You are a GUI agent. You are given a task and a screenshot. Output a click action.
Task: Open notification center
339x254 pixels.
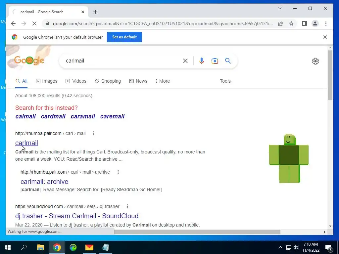coord(329,248)
